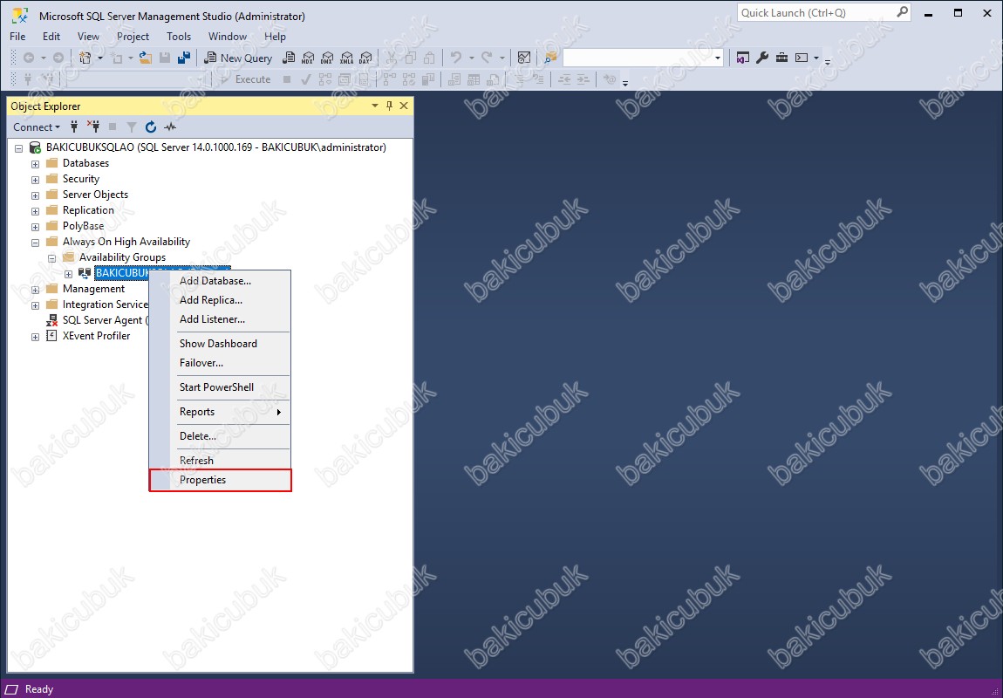
Task: Collapse the Availability Groups node
Action: point(51,258)
